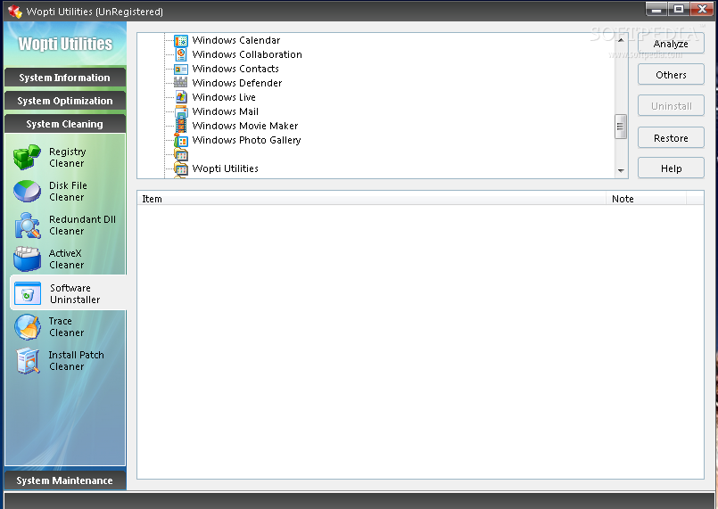
Task: Click the Trace Cleaner label
Action: click(66, 327)
